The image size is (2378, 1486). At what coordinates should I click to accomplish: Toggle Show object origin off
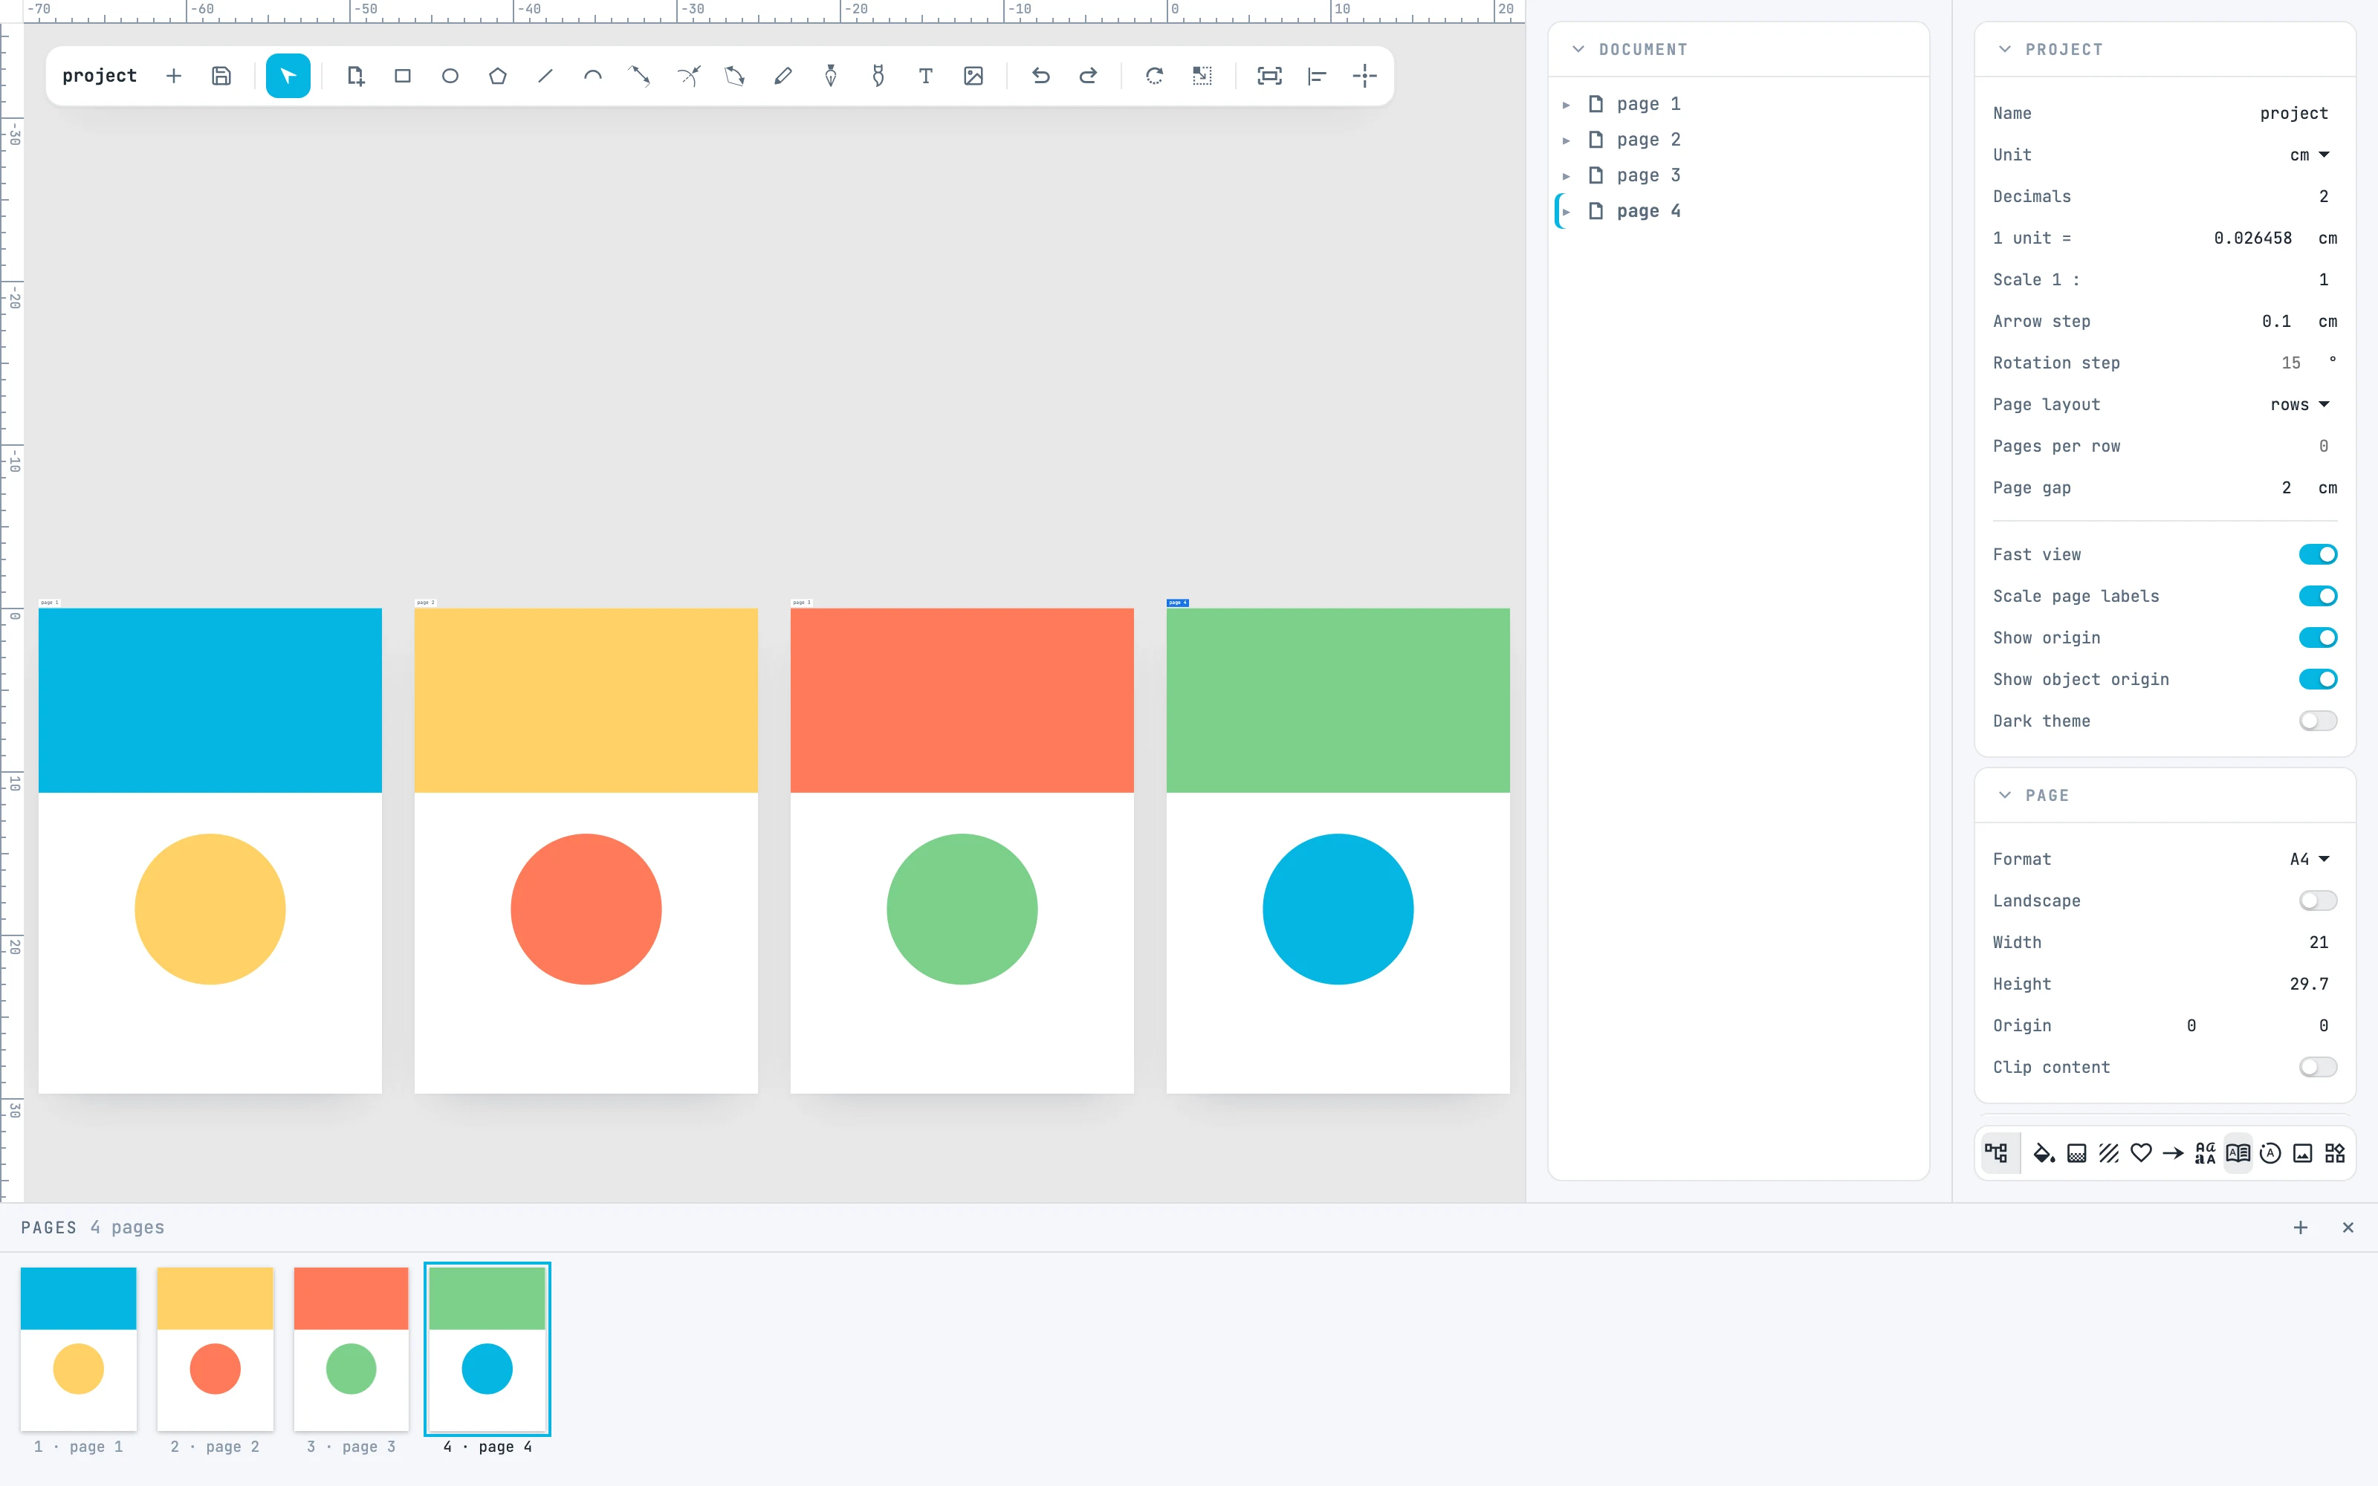coord(2318,679)
